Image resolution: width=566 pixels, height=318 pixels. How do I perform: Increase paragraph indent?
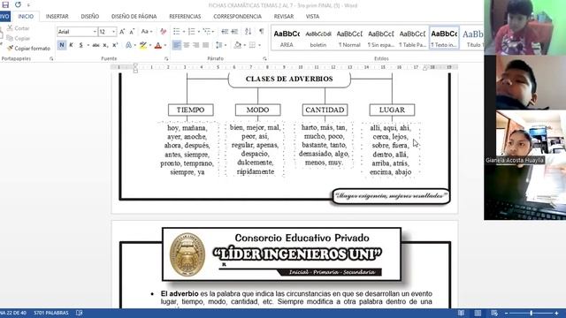click(234, 32)
